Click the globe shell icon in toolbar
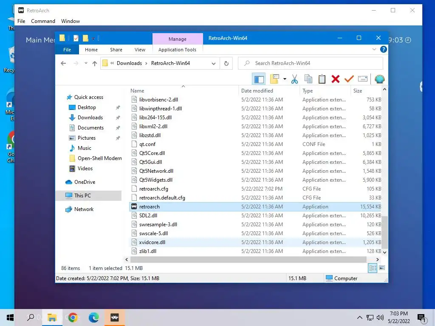The width and height of the screenshot is (435, 326). coord(379,79)
